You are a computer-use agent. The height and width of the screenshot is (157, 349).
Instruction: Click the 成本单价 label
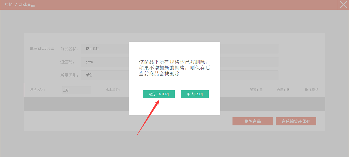point(113,90)
